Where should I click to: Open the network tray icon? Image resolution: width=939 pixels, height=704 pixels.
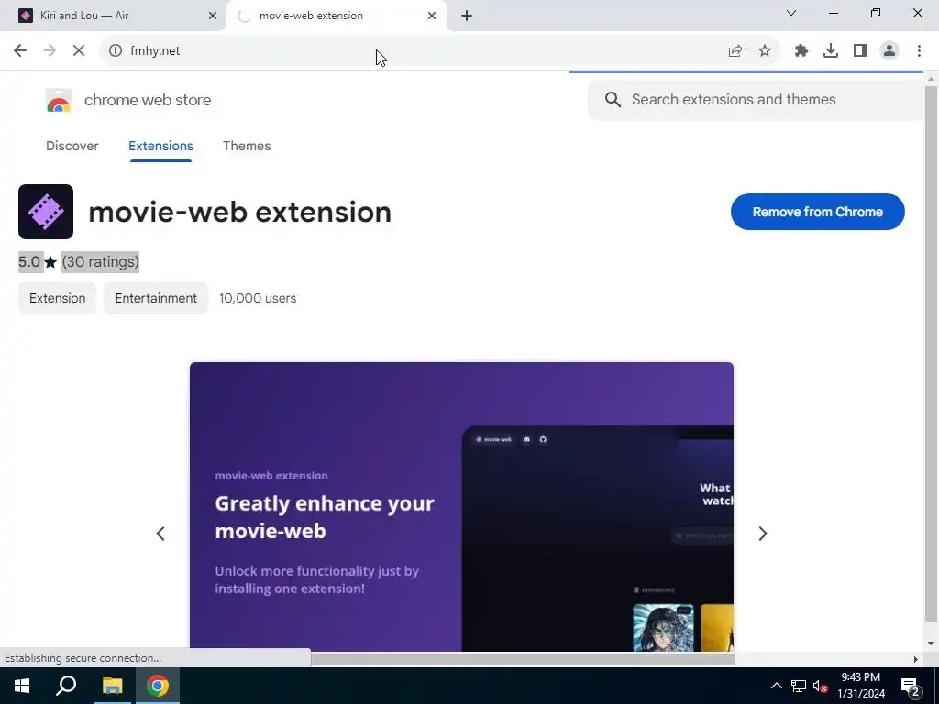(799, 686)
